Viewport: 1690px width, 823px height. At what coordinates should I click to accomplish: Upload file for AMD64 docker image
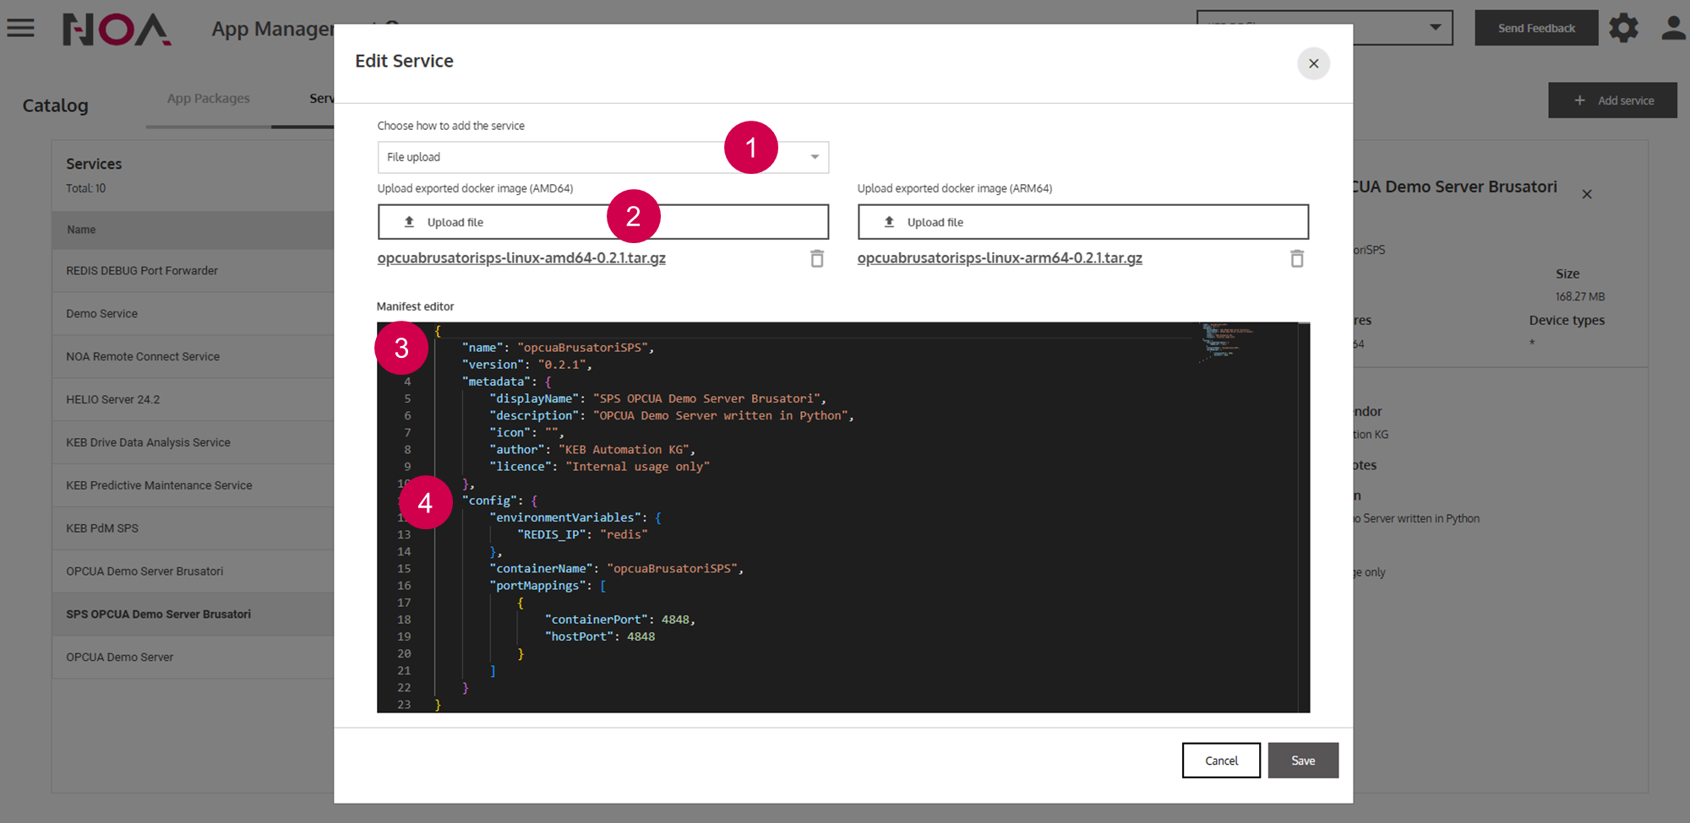pos(602,222)
